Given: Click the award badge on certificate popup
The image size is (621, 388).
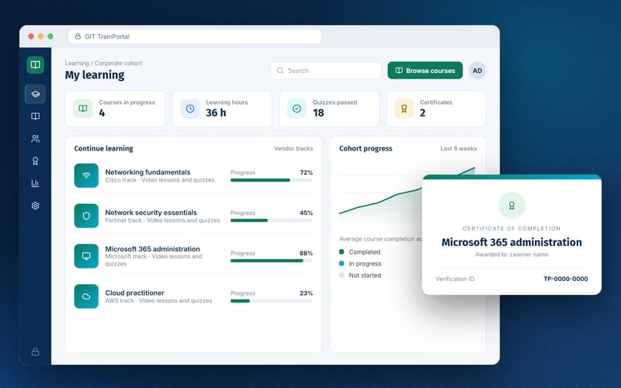Looking at the screenshot, I should click(x=512, y=206).
